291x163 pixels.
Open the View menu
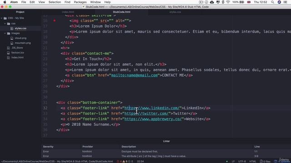click(41, 2)
